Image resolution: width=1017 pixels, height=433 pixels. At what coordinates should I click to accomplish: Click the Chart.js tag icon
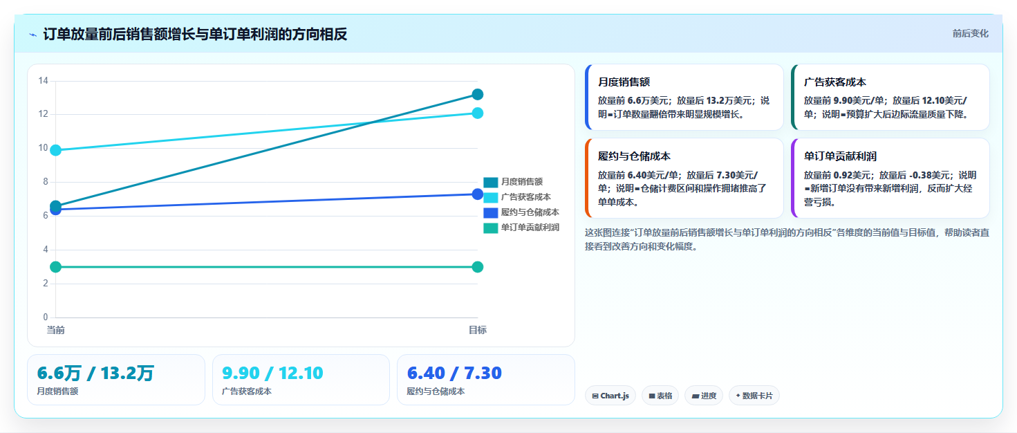click(x=595, y=396)
